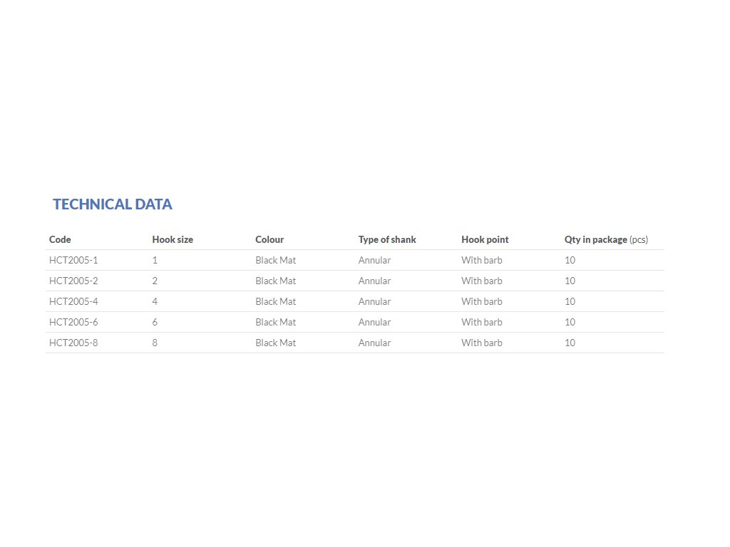Screen dimensions: 730x547
Task: Click the Qty in package column header
Action: click(606, 239)
